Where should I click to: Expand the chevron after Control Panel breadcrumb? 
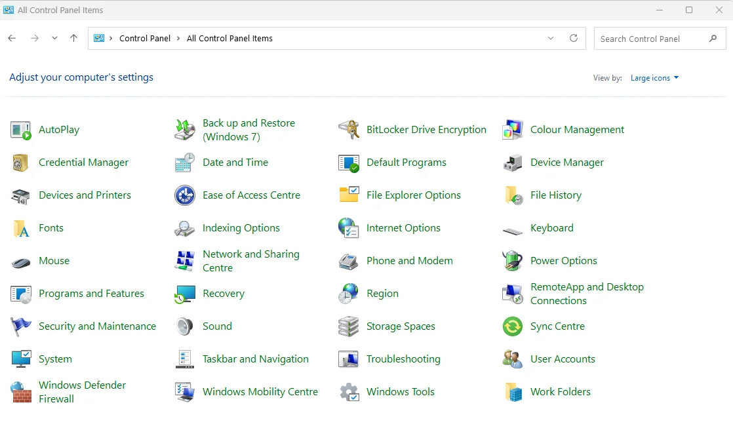click(x=178, y=38)
